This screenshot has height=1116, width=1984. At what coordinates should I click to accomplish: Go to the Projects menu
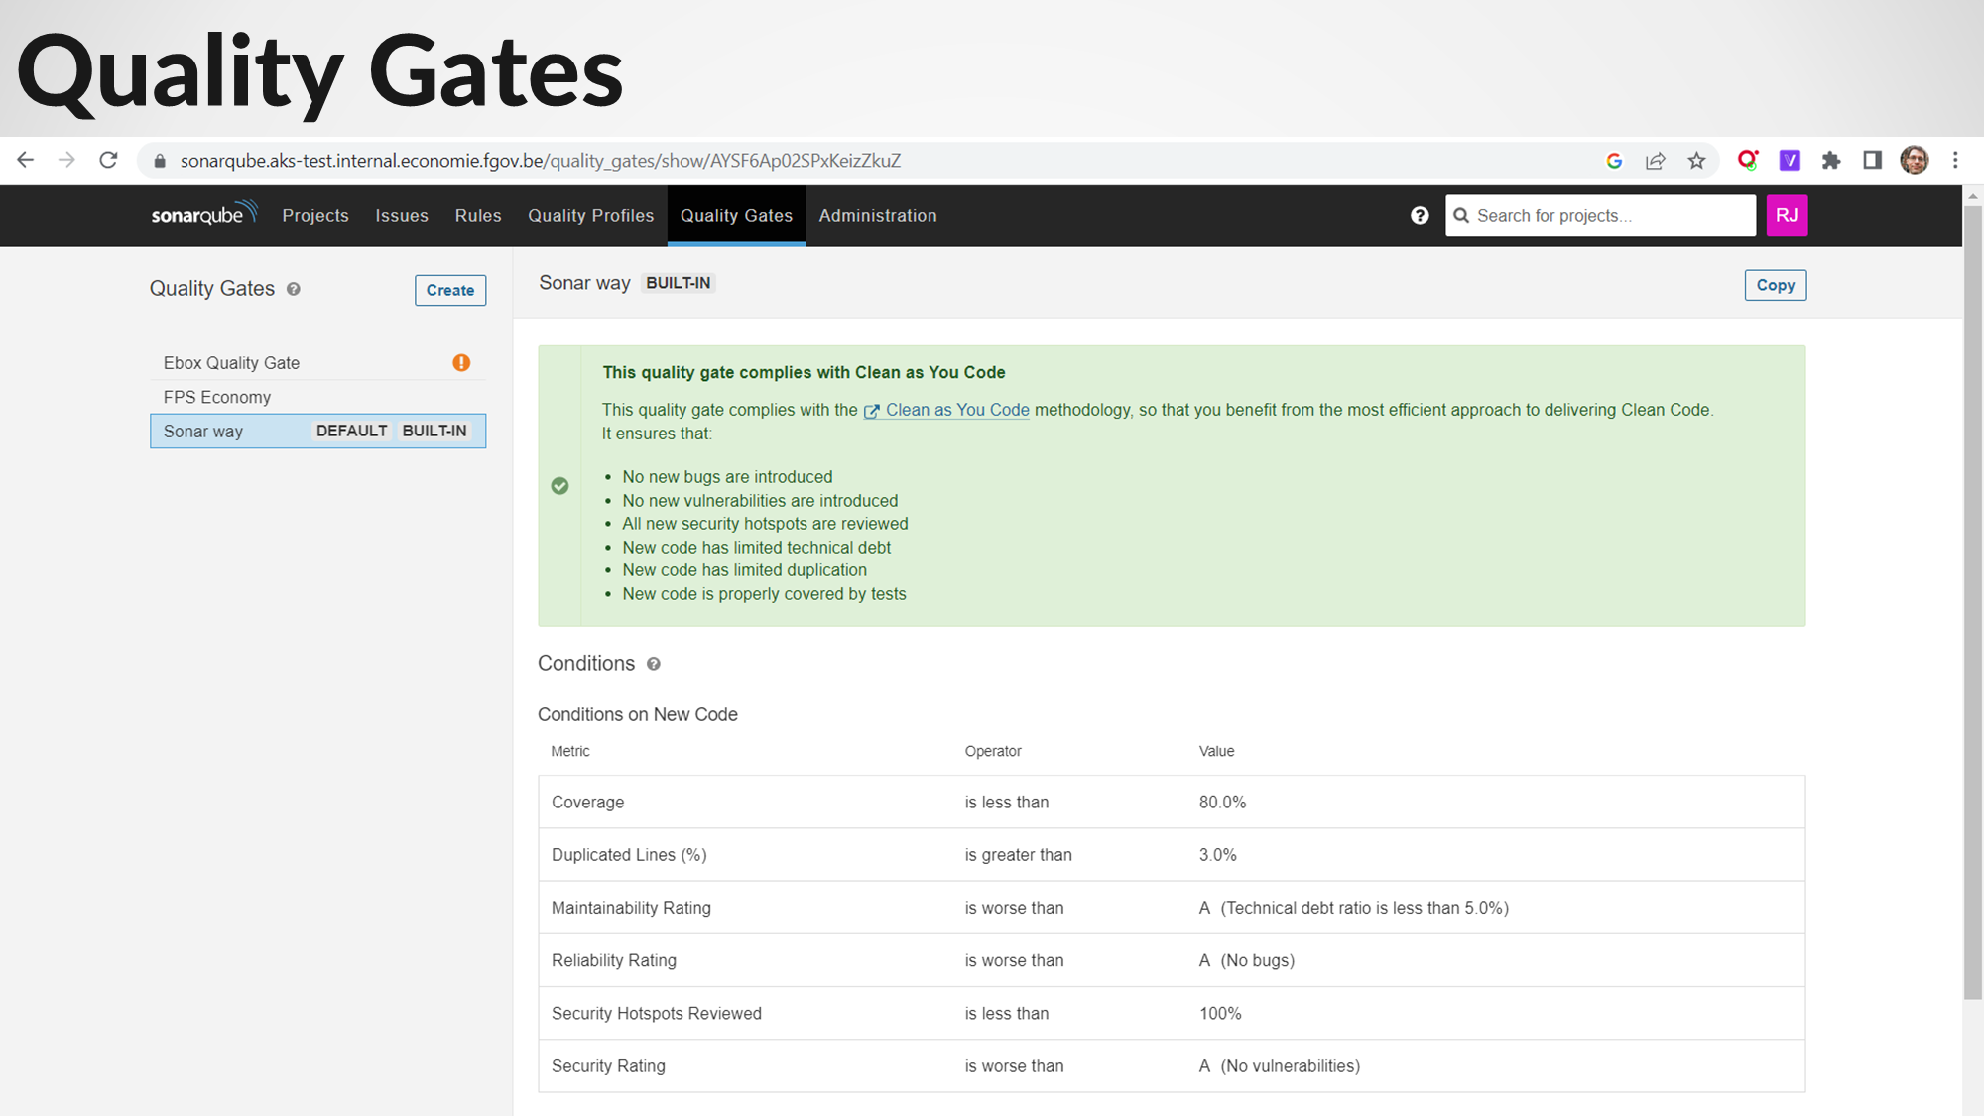click(x=315, y=215)
